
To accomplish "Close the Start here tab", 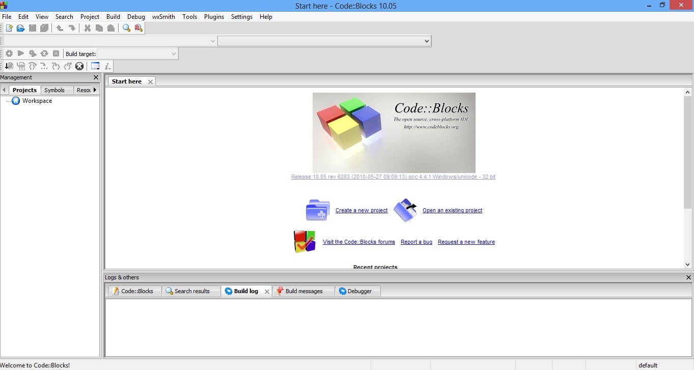I will coord(150,82).
